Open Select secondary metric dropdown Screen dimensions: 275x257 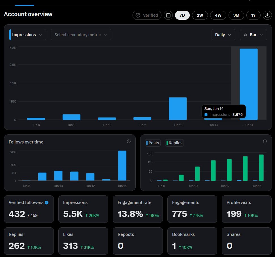pos(81,35)
